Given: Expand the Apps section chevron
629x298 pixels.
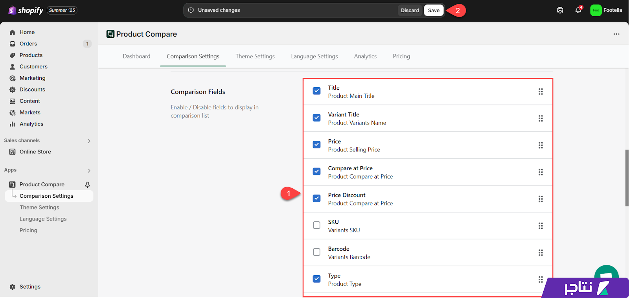Looking at the screenshot, I should [x=89, y=171].
